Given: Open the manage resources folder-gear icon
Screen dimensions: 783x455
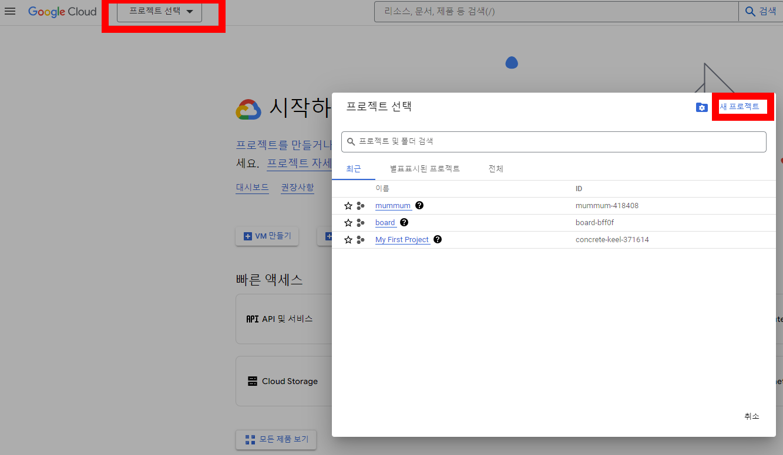Looking at the screenshot, I should [x=701, y=107].
